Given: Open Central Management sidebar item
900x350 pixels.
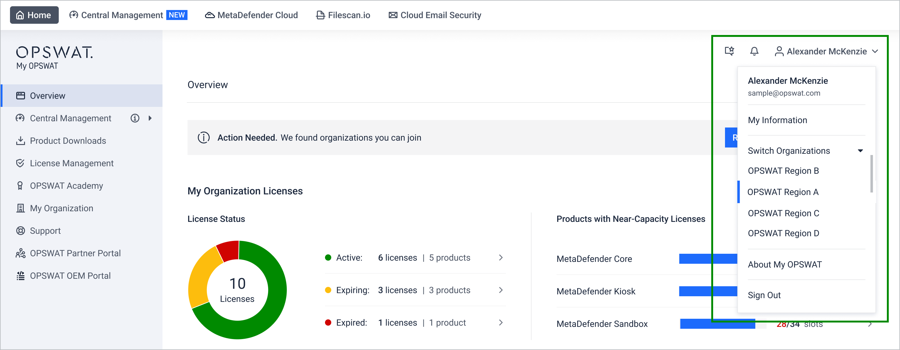Looking at the screenshot, I should click(x=70, y=118).
